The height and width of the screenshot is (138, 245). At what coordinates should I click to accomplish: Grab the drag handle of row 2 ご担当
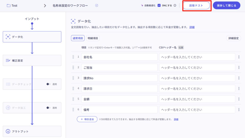73,67
